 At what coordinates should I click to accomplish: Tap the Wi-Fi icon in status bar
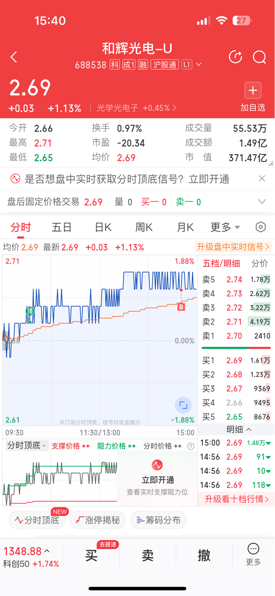click(x=222, y=21)
